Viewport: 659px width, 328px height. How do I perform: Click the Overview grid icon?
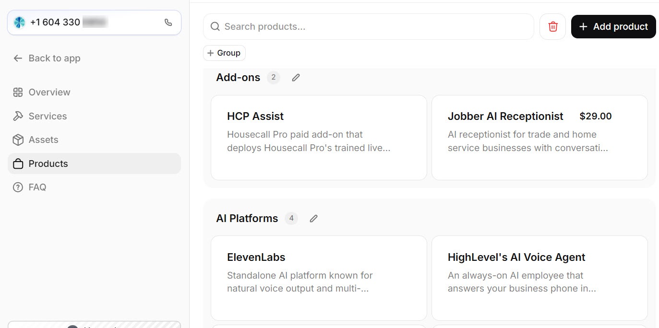pos(18,92)
